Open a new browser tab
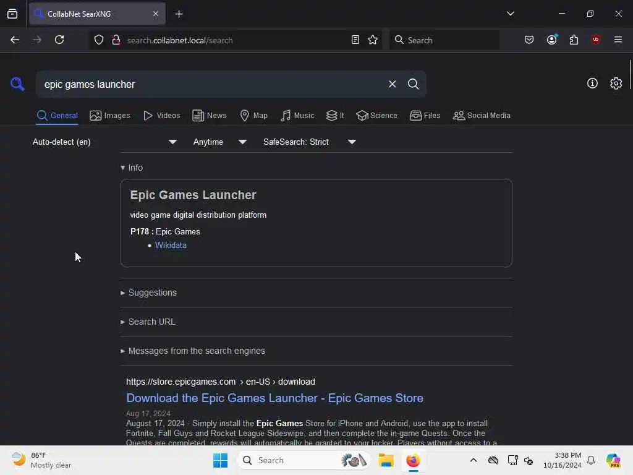The width and height of the screenshot is (633, 475). [x=179, y=14]
